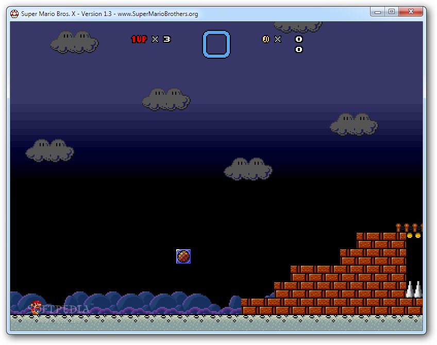Click the silver spikes beside the bricks
The height and width of the screenshot is (345, 437).
coord(414,289)
